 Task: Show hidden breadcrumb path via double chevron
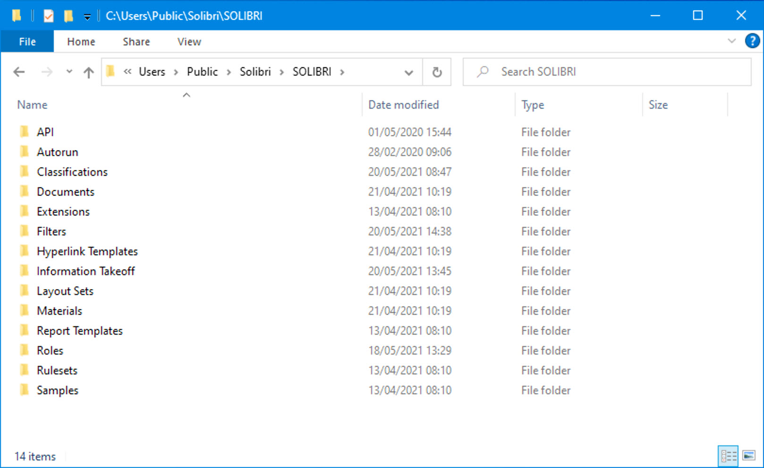coord(127,72)
